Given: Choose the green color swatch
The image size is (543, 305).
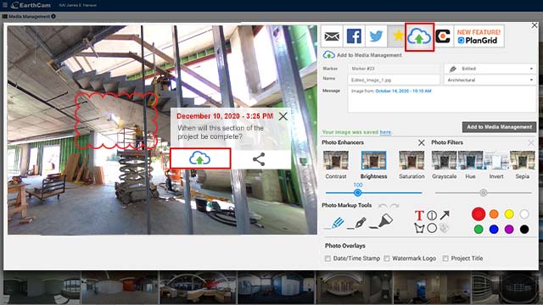Looking at the screenshot, I should (x=479, y=230).
